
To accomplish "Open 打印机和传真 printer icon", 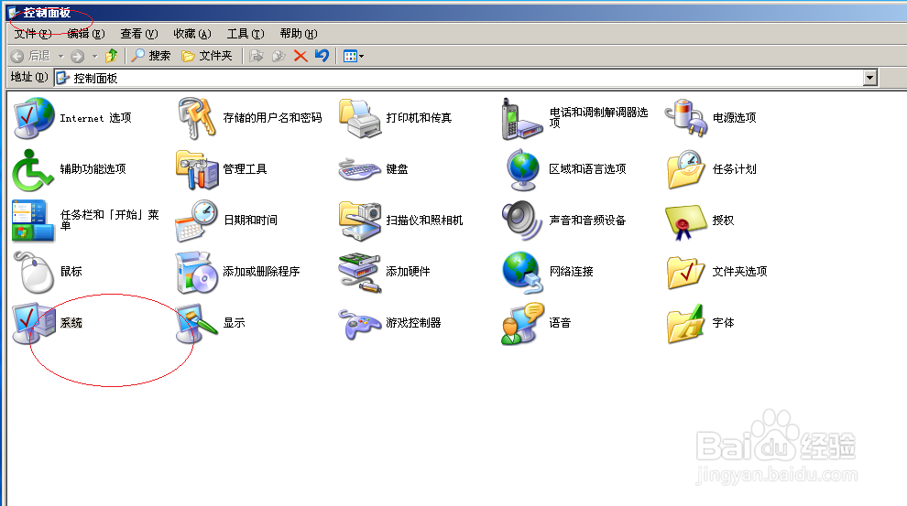I will (360, 118).
